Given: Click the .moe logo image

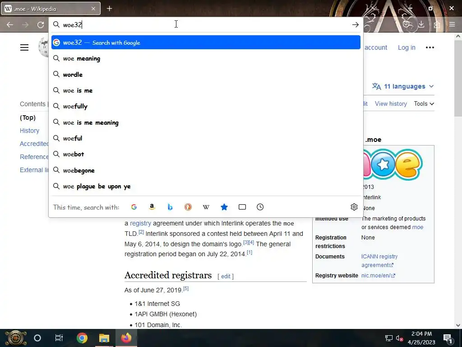Looking at the screenshot, I should pos(393,164).
